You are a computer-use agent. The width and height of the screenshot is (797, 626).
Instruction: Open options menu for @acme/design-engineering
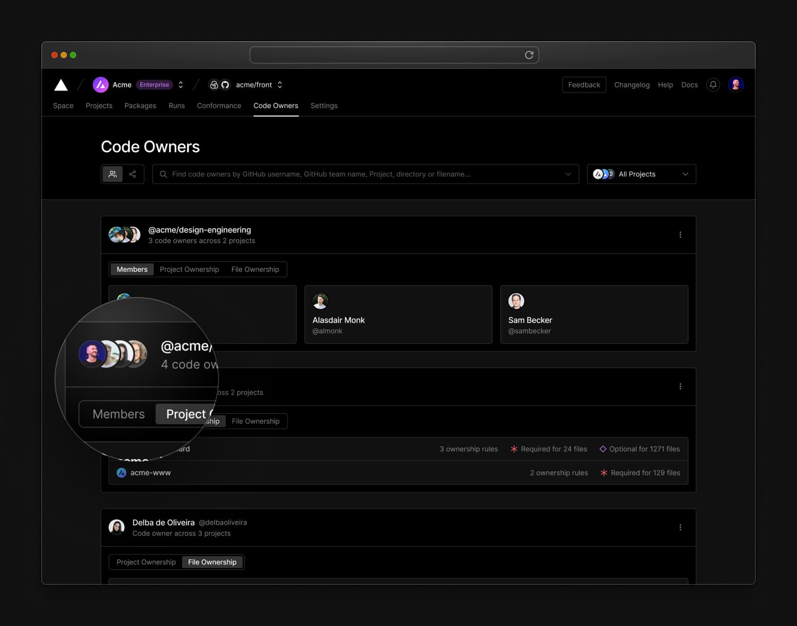tap(680, 235)
